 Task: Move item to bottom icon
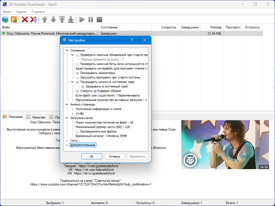(71, 19)
